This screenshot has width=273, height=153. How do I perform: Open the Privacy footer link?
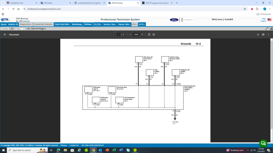(x=64, y=145)
